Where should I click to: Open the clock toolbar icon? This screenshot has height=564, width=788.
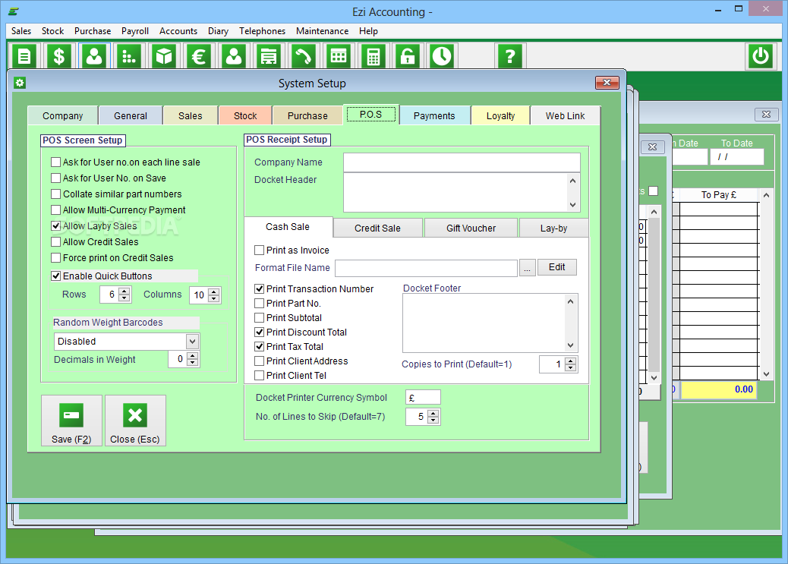click(x=443, y=56)
